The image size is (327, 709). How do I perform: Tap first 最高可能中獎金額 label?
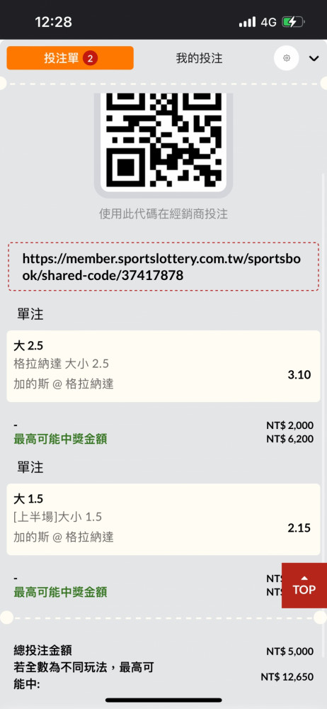[x=61, y=439]
